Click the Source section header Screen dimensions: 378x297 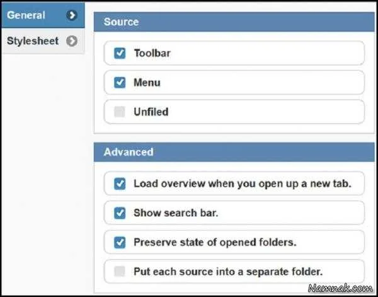[x=234, y=22]
